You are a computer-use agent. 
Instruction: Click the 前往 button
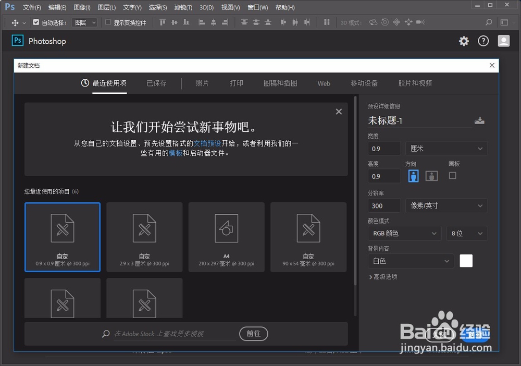pos(254,334)
